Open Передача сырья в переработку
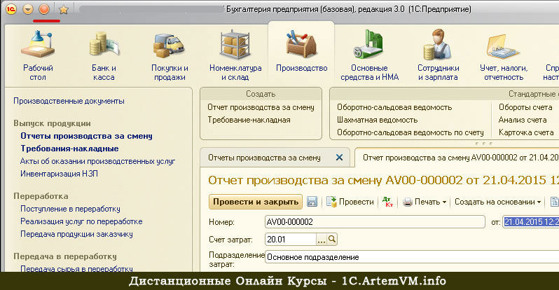The width and height of the screenshot is (559, 290). pos(76,268)
